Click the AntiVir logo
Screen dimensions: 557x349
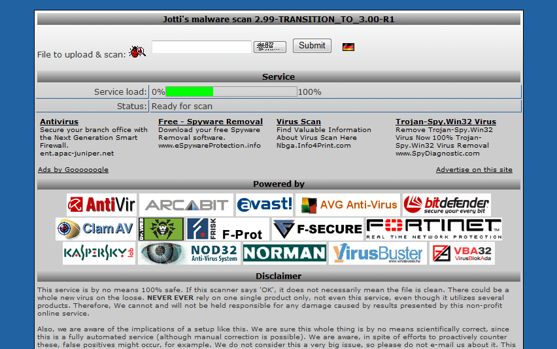pos(101,205)
